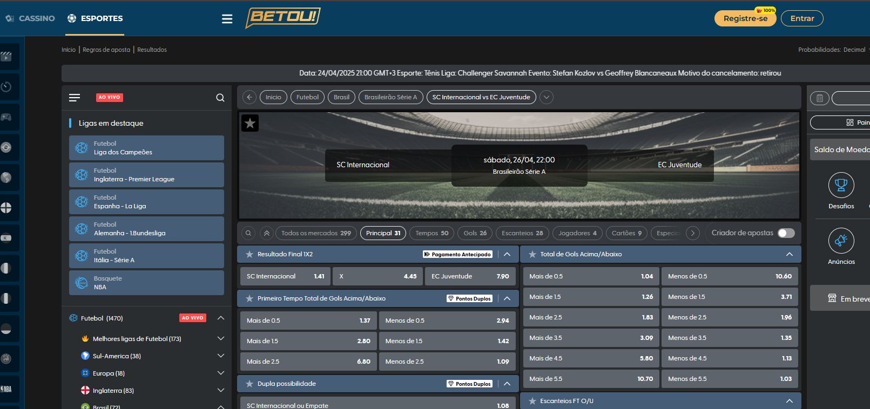
Task: Search markets with the magnifier icon
Action: [248, 233]
